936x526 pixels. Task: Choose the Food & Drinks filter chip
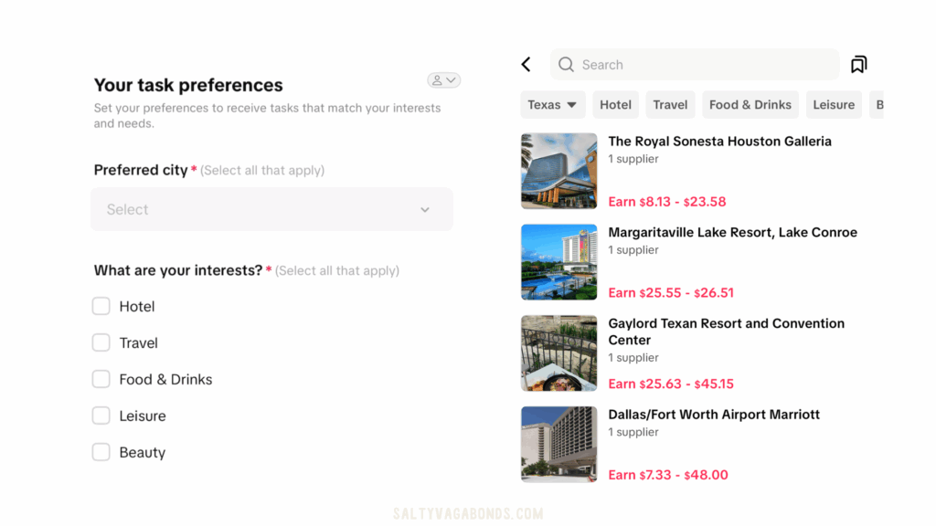[750, 104]
